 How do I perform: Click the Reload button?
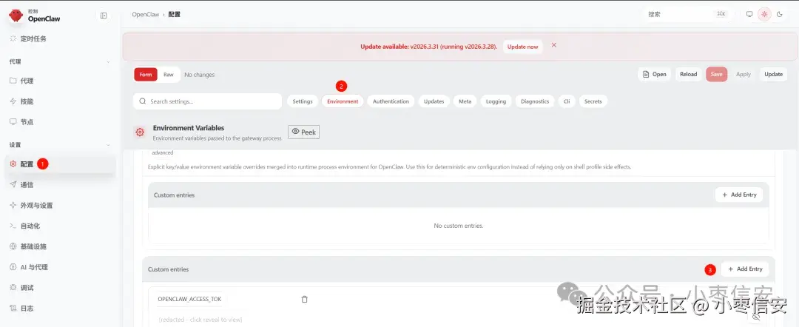pyautogui.click(x=689, y=75)
